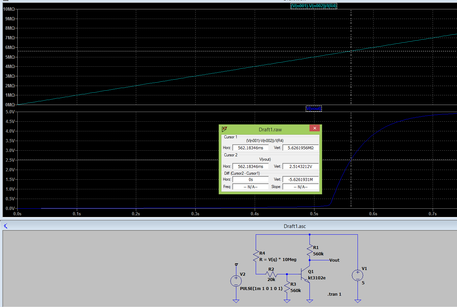Click the ground symbol under V2
457x307 pixels.
pyautogui.click(x=236, y=301)
